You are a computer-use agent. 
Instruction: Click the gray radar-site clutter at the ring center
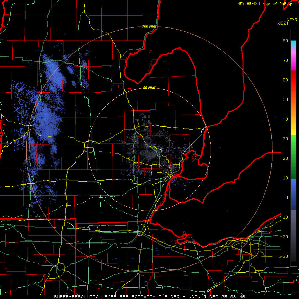(150, 154)
